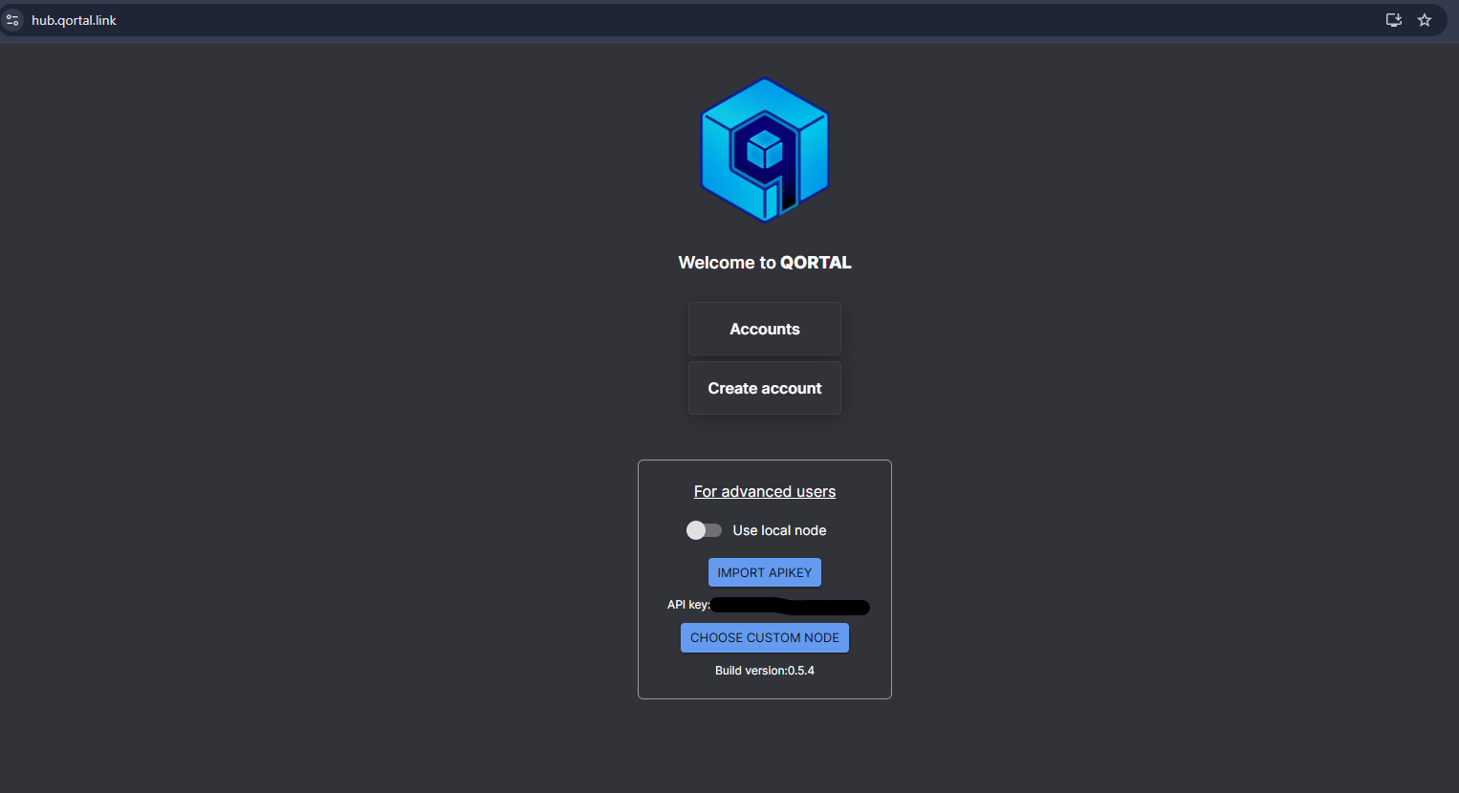Click the 'API key:' label
The image size is (1459, 793).
tap(688, 605)
